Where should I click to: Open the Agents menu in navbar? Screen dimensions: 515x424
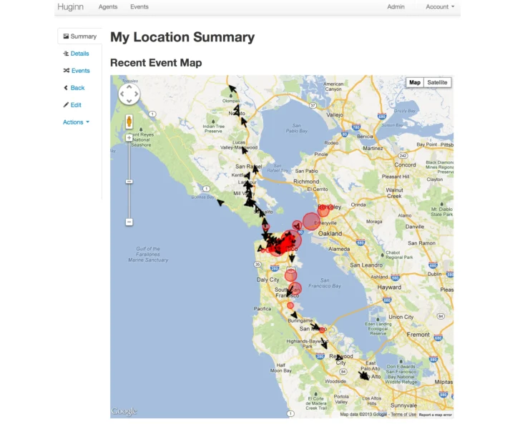point(108,7)
